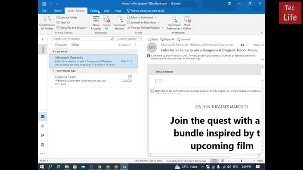Click Download Headers icon
Image resolution: width=303 pixels, height=170 pixels.
pos(119,23)
